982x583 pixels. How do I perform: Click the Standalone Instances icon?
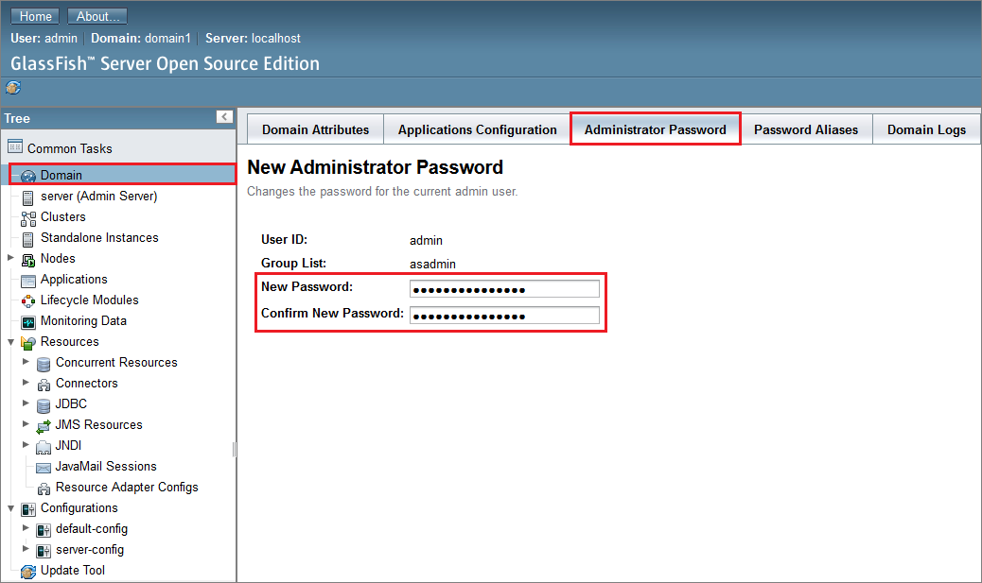27,239
